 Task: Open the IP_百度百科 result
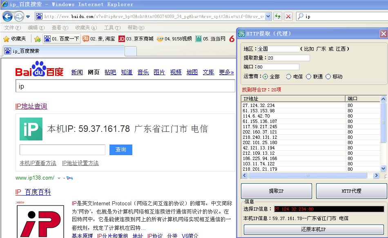point(33,192)
